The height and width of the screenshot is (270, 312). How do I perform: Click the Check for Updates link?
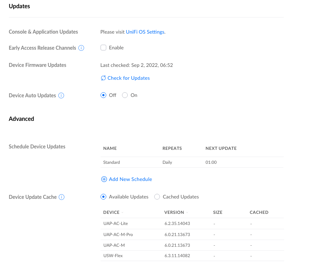(x=128, y=78)
